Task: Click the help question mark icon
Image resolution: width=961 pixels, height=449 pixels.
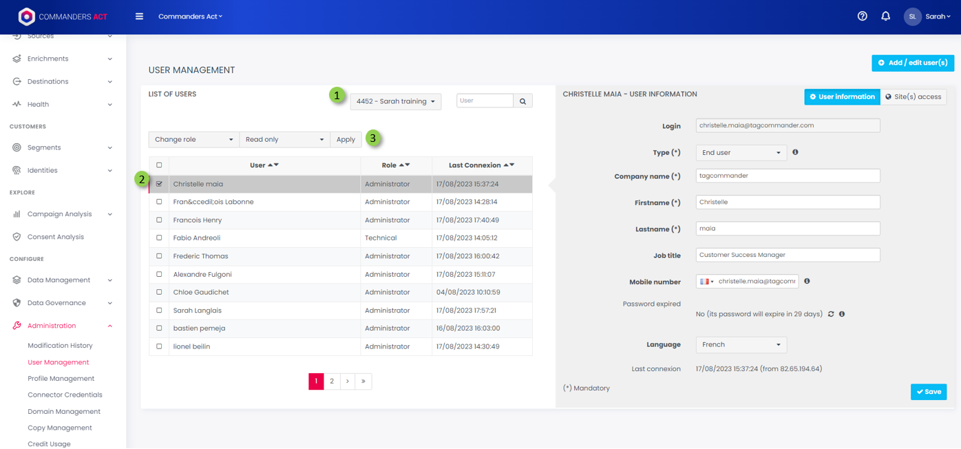Action: click(x=862, y=17)
